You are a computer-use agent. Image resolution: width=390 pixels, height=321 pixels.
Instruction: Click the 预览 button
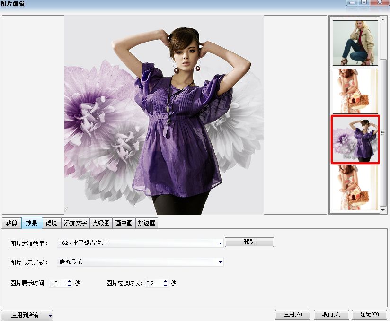[x=249, y=242]
